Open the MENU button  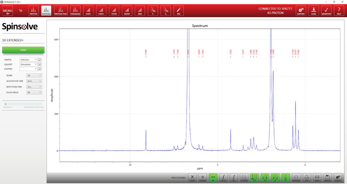8,11
